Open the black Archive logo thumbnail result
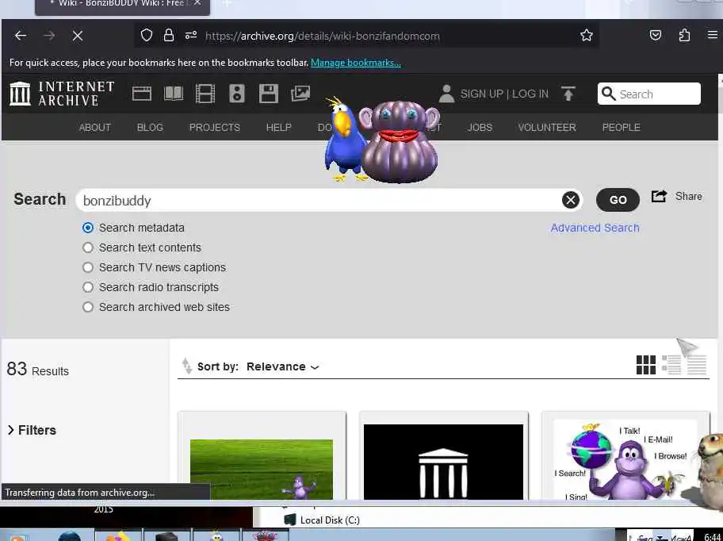The height and width of the screenshot is (541, 723). pyautogui.click(x=444, y=462)
